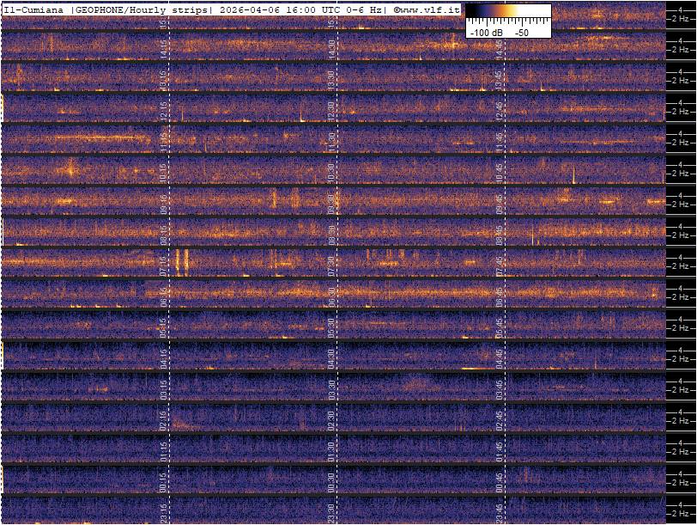Select the 23:15 time marker
697x525 pixels.
(164, 512)
